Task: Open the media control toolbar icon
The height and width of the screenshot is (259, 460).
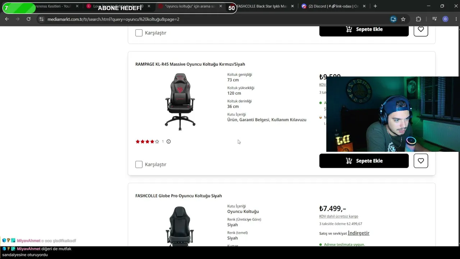Action: [434, 19]
